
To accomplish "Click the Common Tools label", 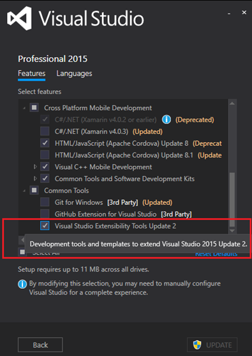I will pyautogui.click(x=66, y=191).
